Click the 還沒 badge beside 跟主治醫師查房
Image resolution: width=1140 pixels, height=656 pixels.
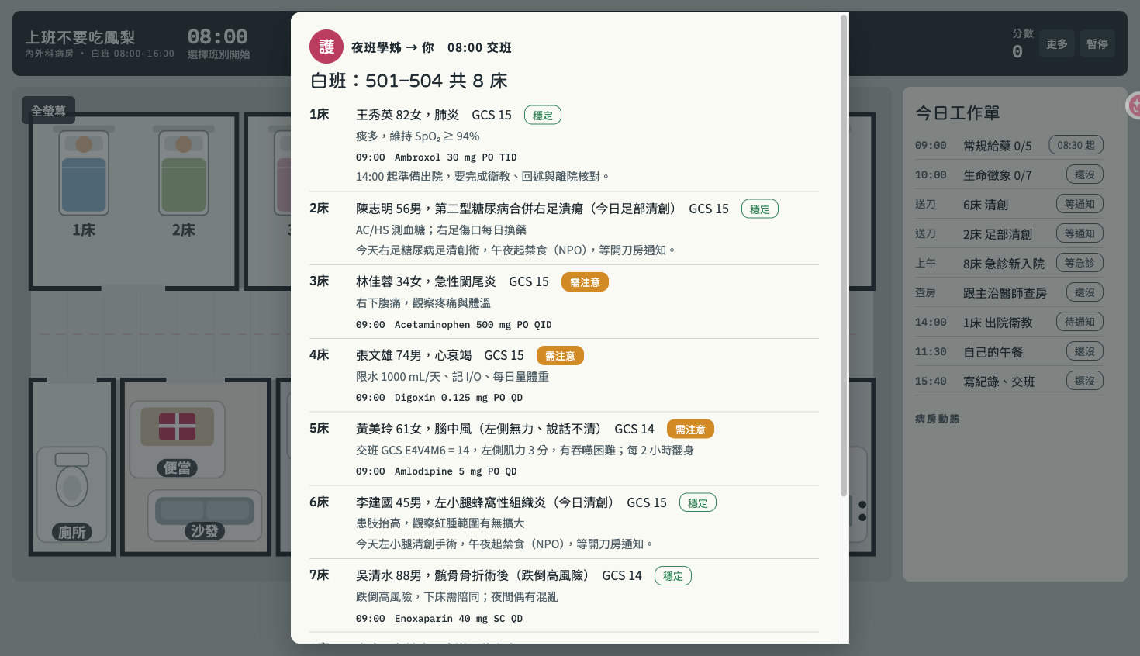1084,292
